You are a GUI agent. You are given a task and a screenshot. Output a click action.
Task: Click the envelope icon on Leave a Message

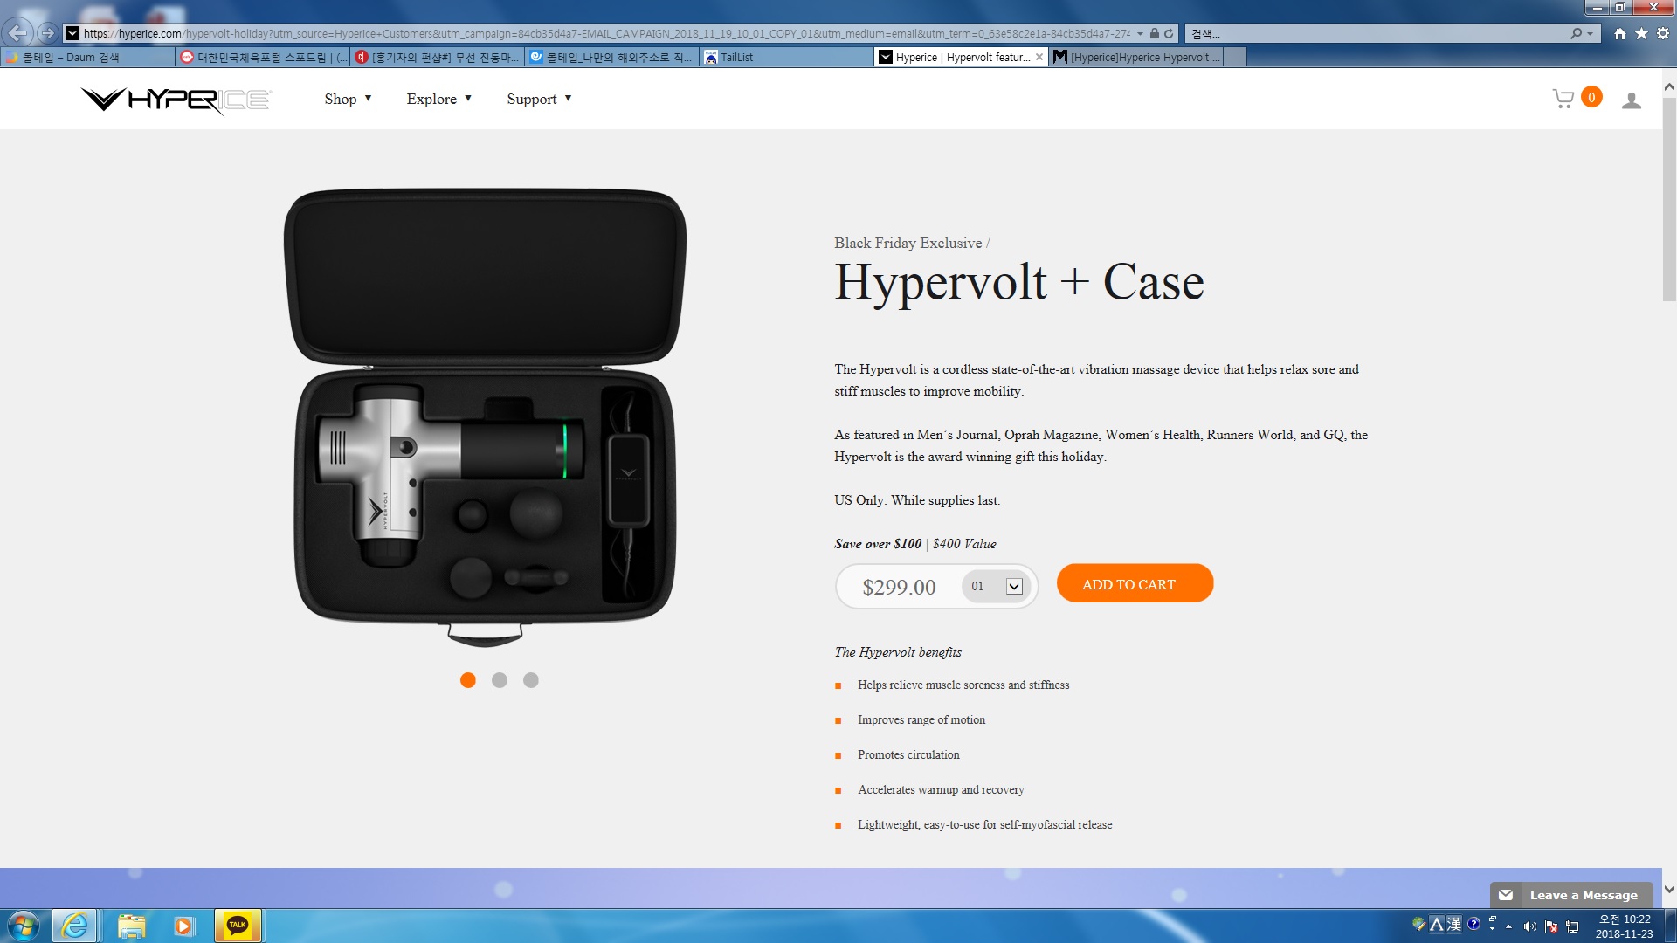pyautogui.click(x=1506, y=895)
